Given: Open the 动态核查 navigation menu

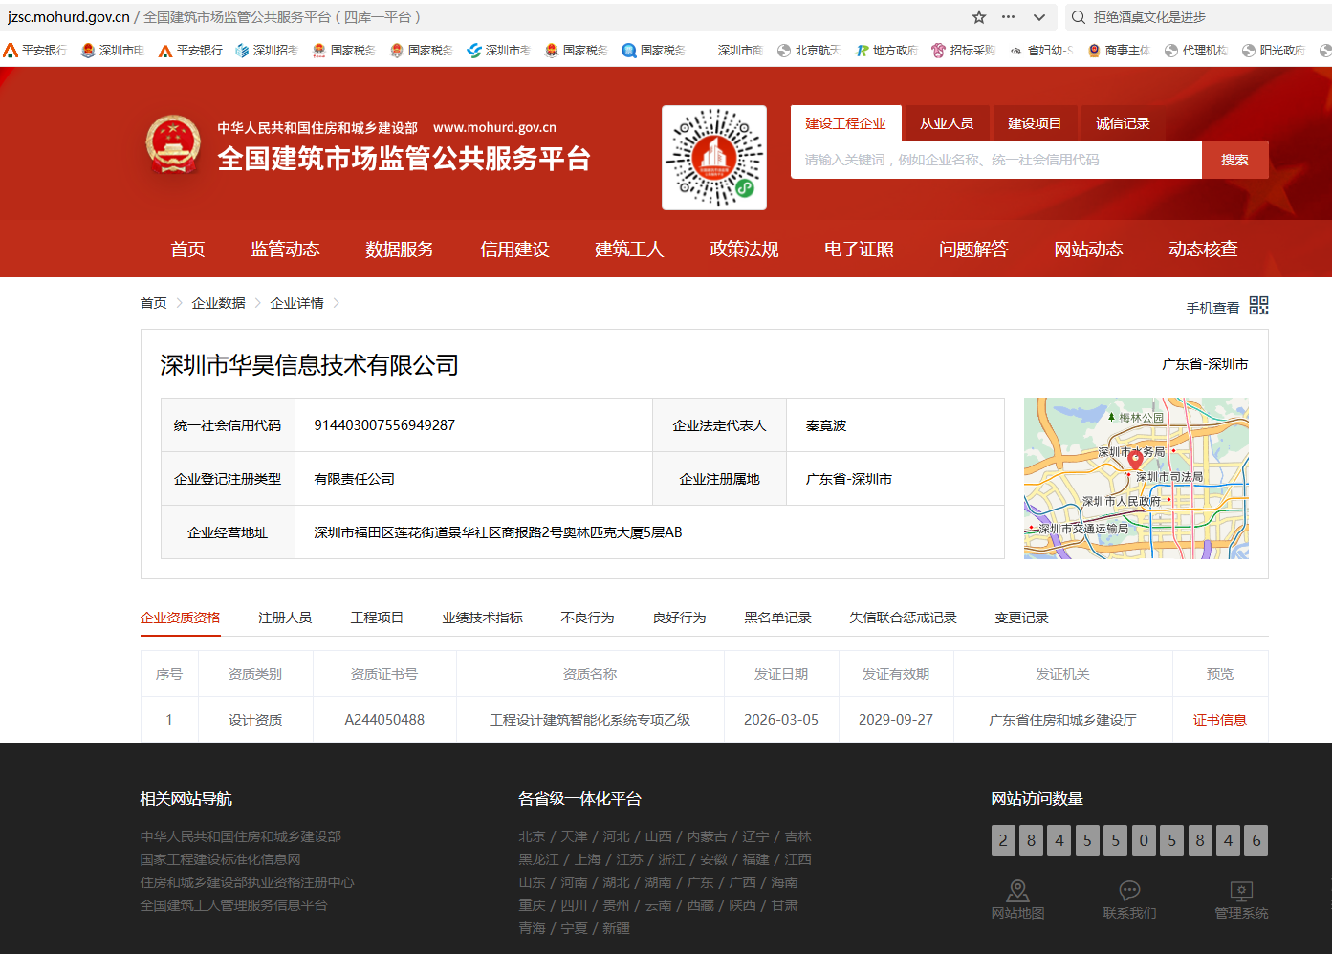Looking at the screenshot, I should pos(1204,249).
